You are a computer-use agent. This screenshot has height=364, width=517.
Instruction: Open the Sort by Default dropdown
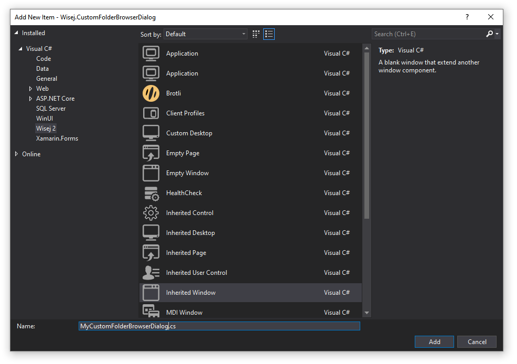[x=206, y=34]
